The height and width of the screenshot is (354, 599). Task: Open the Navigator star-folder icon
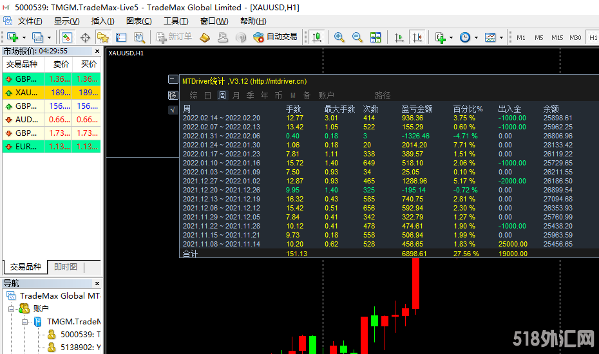pos(102,37)
